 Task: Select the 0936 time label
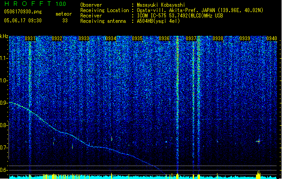[x=165, y=39]
